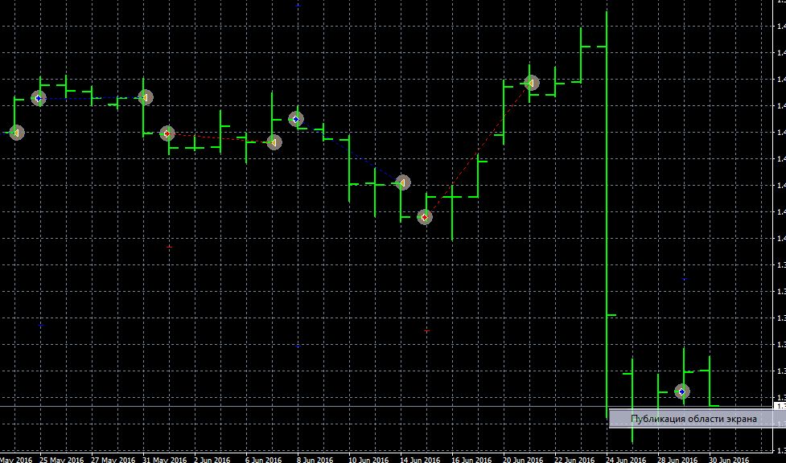Select the red sell marker just after 31 May 2016
Viewport: 786px width, 463px height.
click(167, 133)
